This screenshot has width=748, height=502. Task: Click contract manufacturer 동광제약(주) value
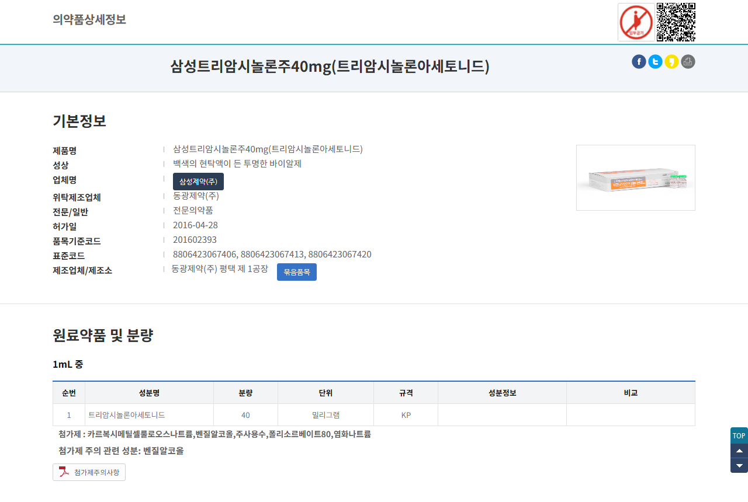tap(196, 196)
